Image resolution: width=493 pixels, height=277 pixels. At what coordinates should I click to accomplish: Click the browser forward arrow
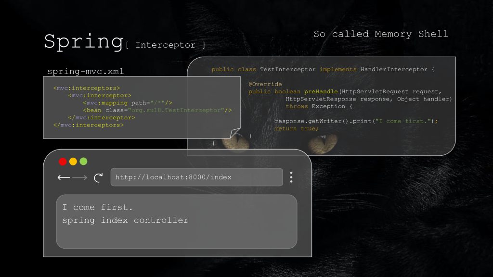(x=80, y=177)
